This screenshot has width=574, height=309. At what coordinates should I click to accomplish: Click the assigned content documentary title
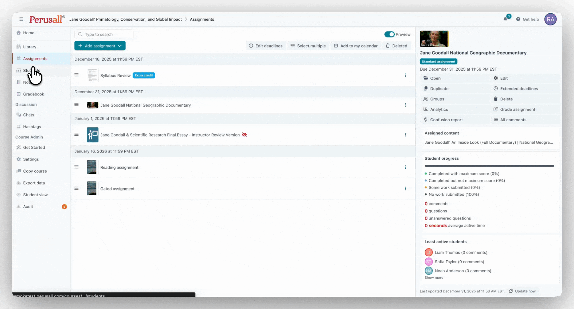tap(489, 142)
